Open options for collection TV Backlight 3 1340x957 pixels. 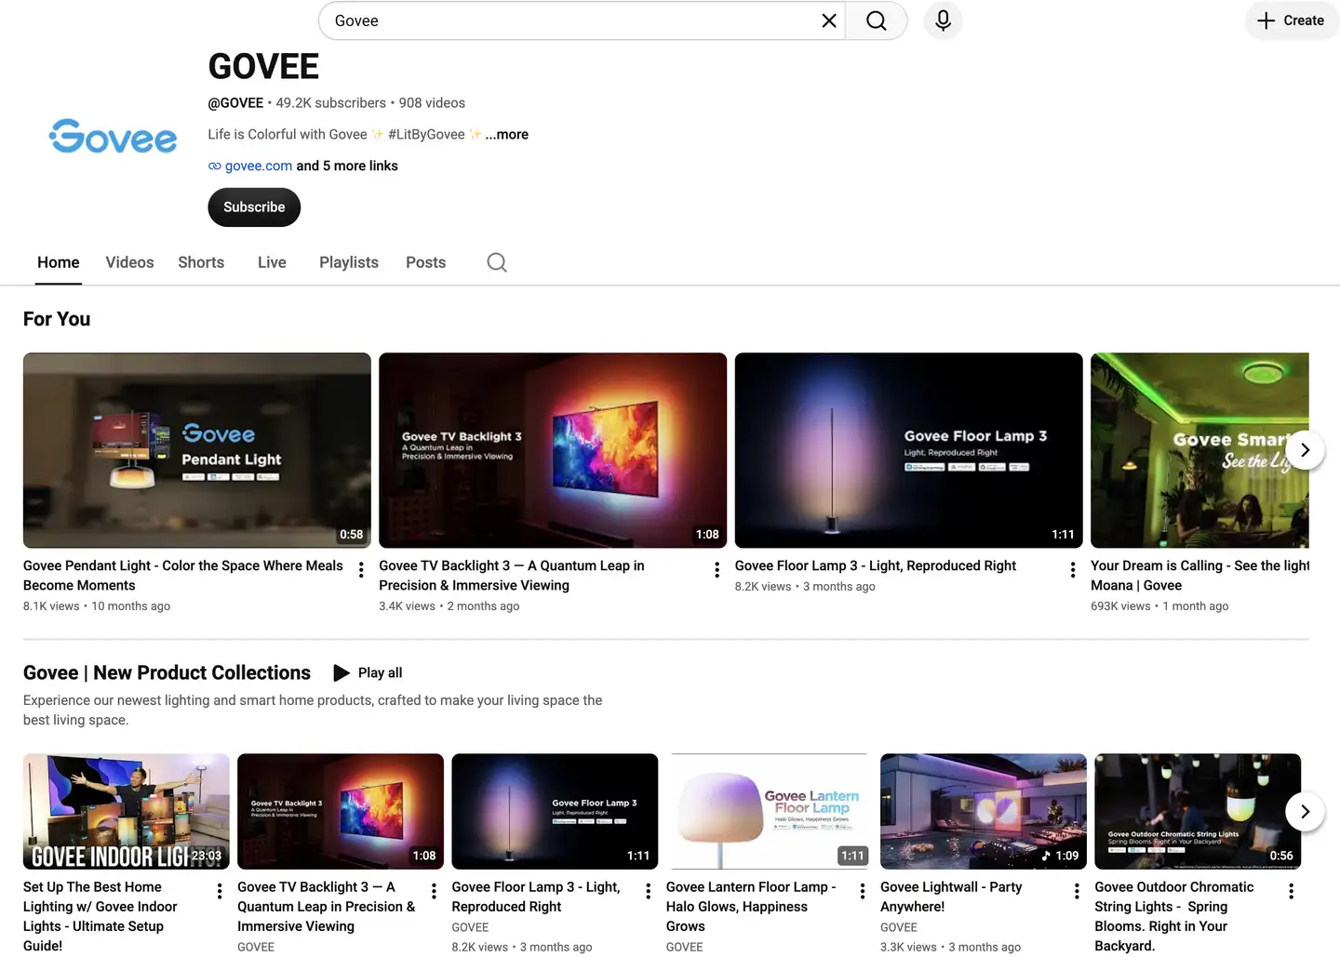coord(434,891)
